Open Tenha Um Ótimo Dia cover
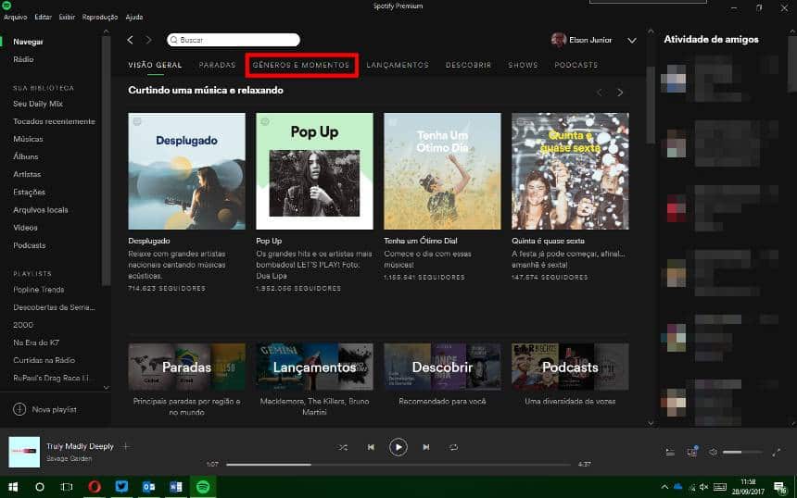The width and height of the screenshot is (797, 498). [x=442, y=171]
